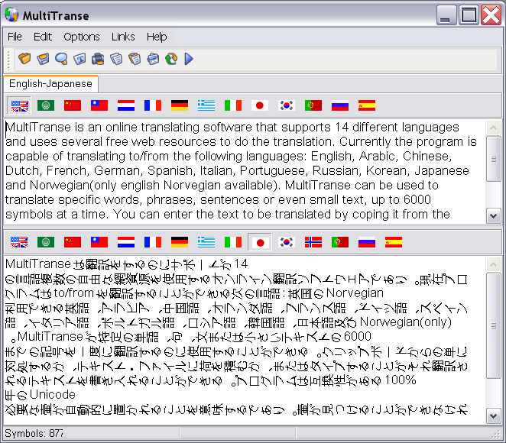Choose Arabic flag in target language row
The width and height of the screenshot is (506, 443).
[46, 242]
